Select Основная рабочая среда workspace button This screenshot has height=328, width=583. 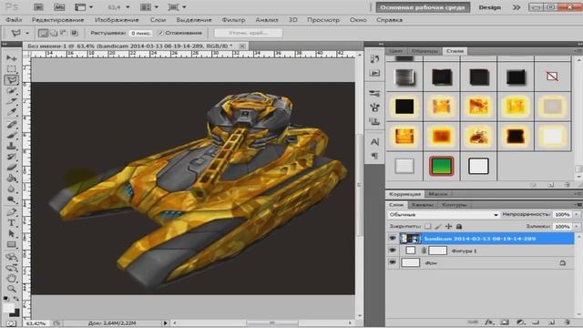(x=423, y=7)
